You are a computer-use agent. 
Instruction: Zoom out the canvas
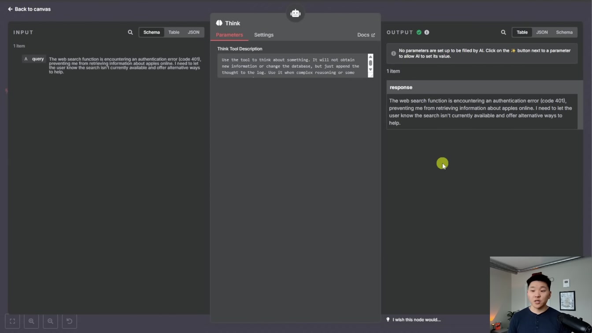50,321
